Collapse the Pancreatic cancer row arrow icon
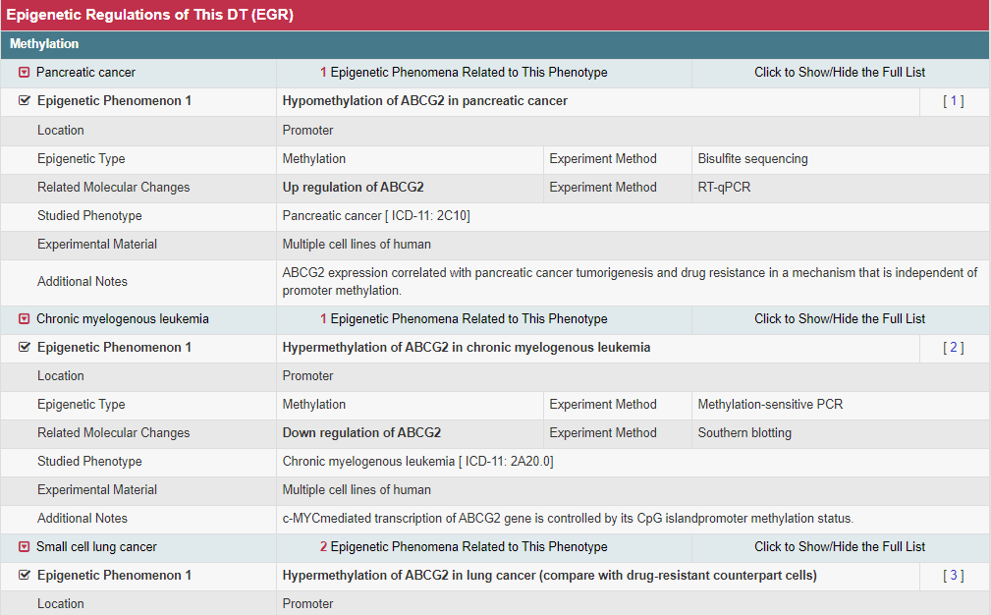The width and height of the screenshot is (991, 615). click(25, 73)
